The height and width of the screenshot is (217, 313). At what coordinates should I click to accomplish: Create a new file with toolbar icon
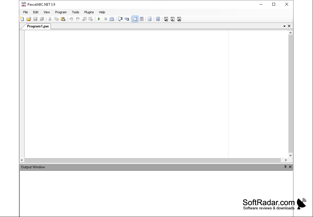22,19
